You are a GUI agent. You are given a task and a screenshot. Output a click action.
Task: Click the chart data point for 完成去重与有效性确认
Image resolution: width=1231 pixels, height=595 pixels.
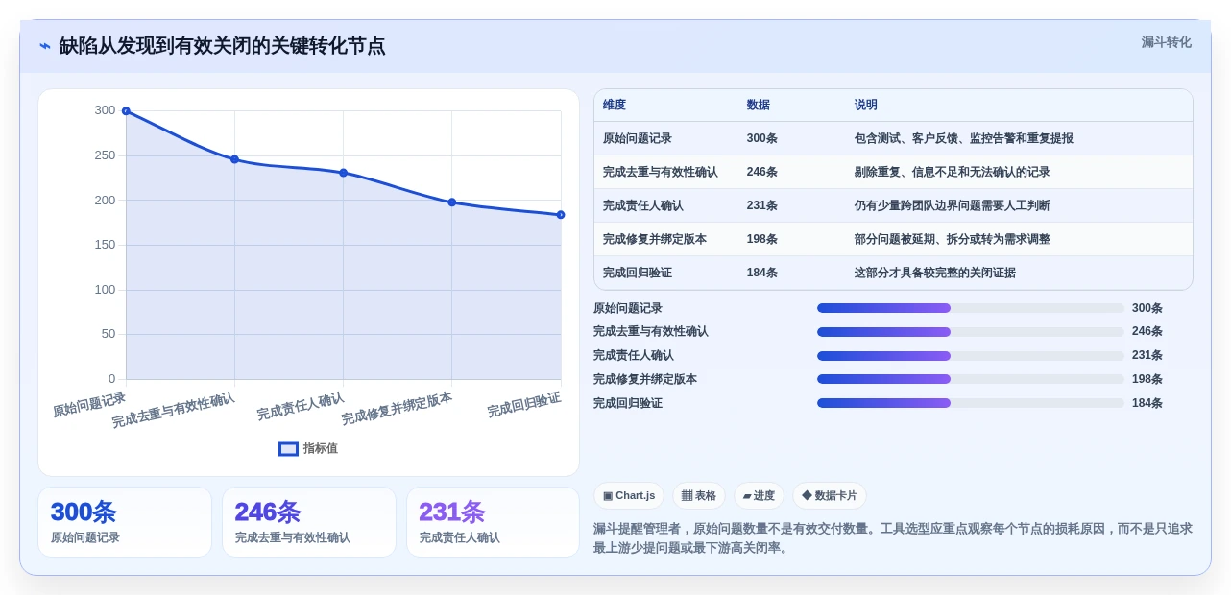pyautogui.click(x=234, y=159)
